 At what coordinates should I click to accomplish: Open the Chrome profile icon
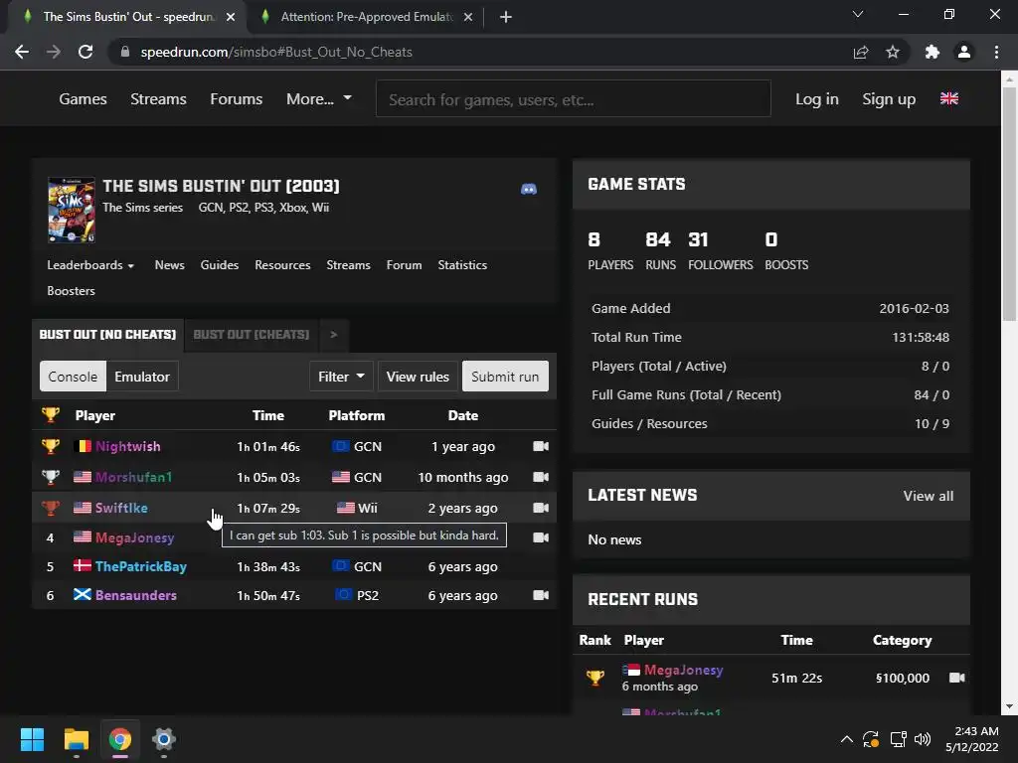pos(964,52)
